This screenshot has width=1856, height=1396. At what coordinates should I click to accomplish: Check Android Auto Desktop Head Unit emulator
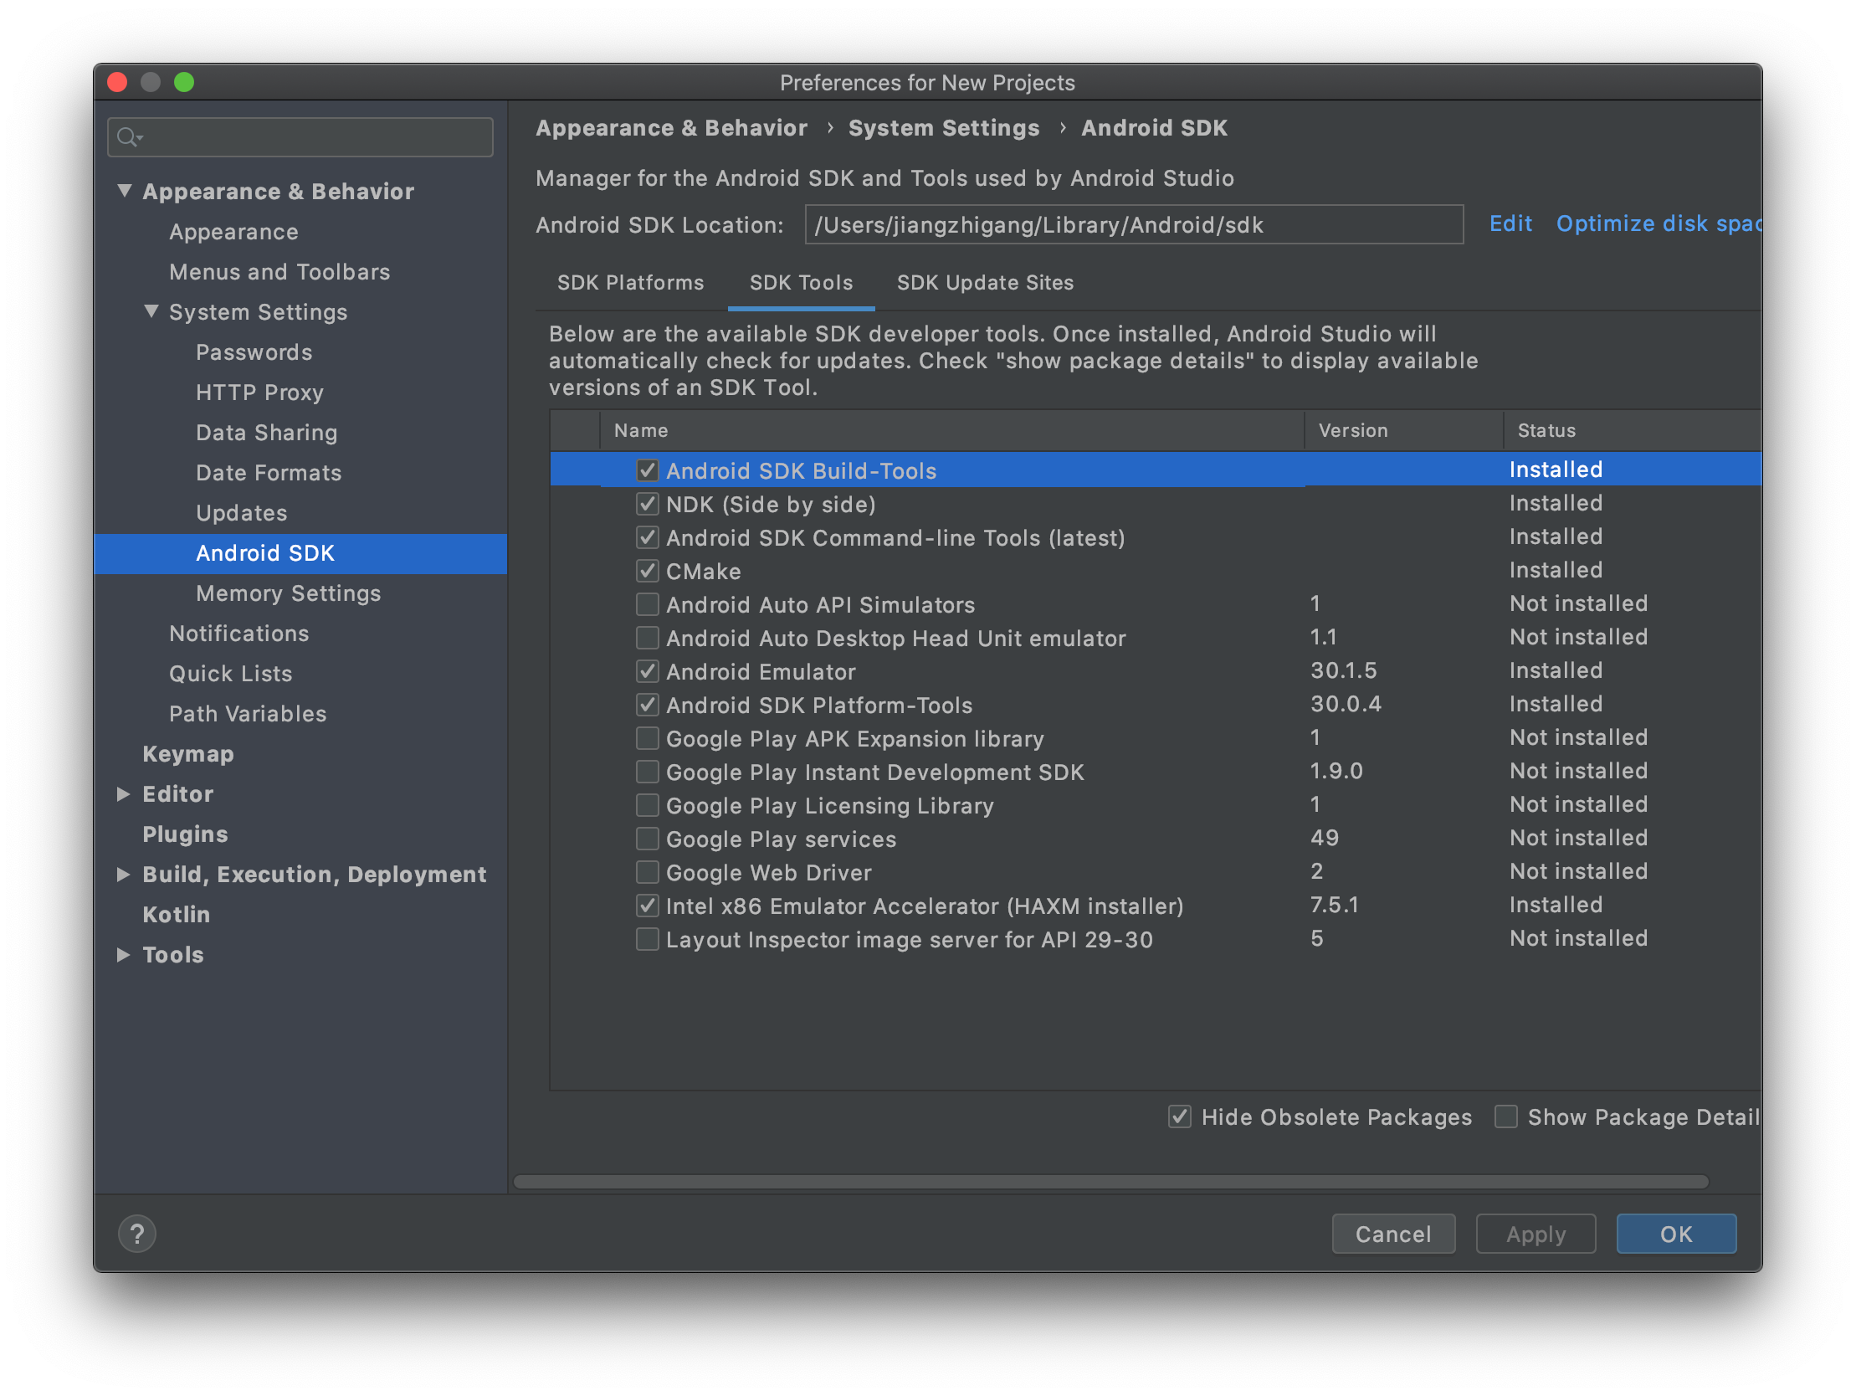pyautogui.click(x=647, y=638)
